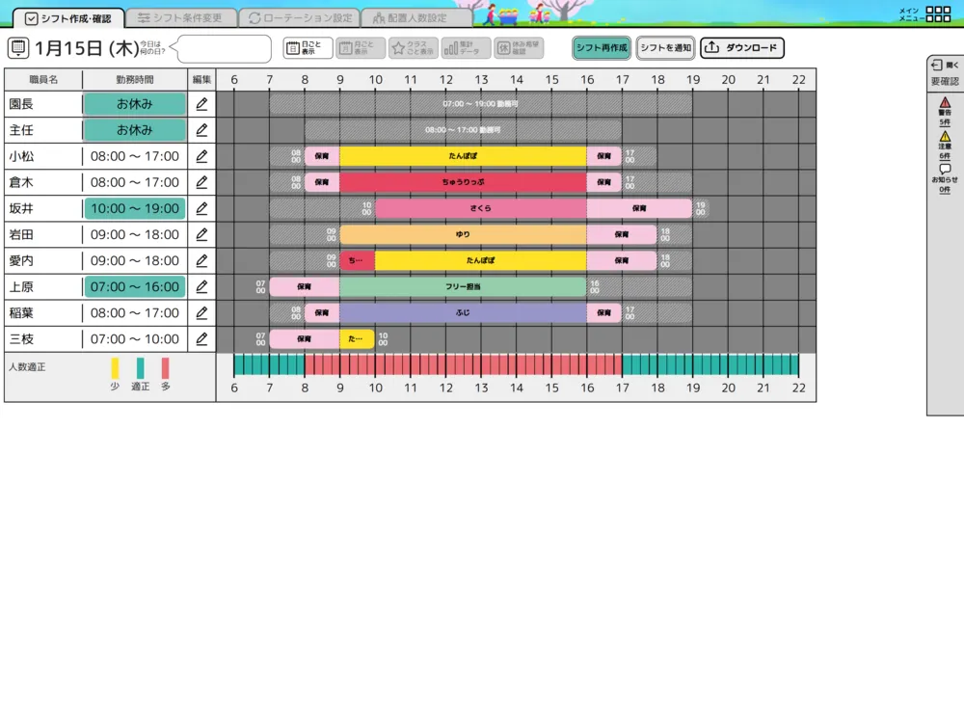Click the 5件 warning count link

pos(945,122)
